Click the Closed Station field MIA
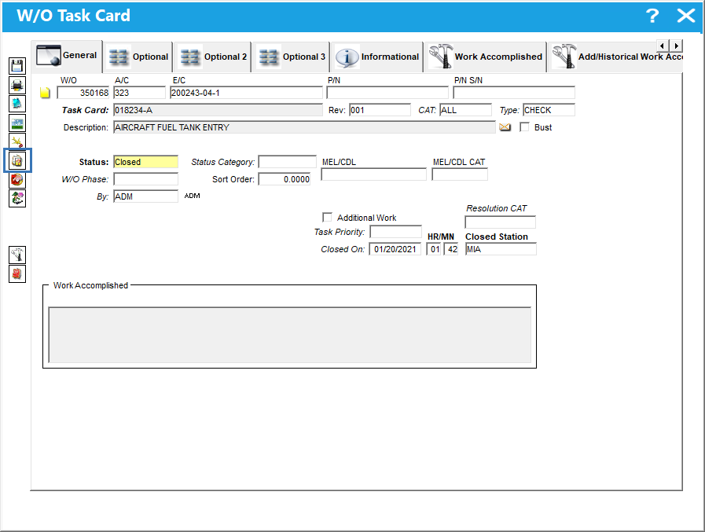Image resolution: width=705 pixels, height=532 pixels. pyautogui.click(x=501, y=249)
